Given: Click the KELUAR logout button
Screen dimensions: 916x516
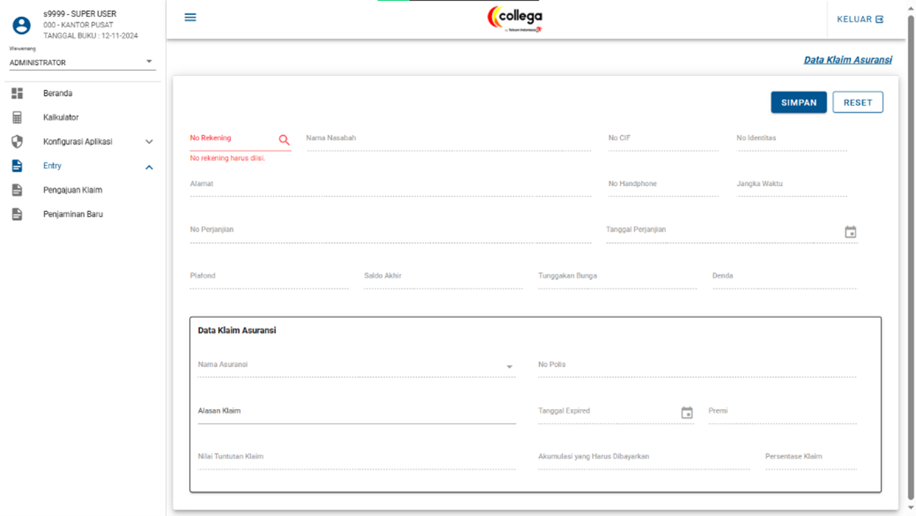Looking at the screenshot, I should click(860, 19).
